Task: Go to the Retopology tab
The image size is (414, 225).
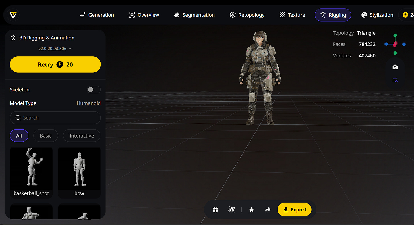Action: [247, 15]
